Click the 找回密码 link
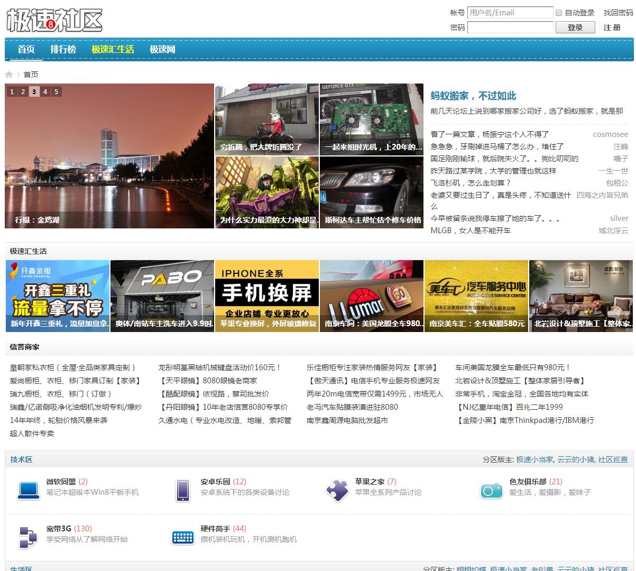This screenshot has width=636, height=571. (619, 13)
